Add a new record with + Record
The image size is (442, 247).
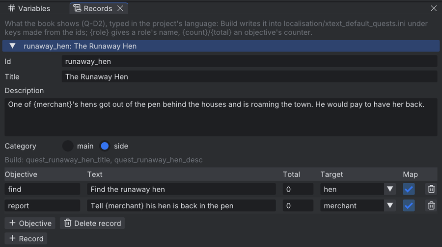[x=26, y=239]
